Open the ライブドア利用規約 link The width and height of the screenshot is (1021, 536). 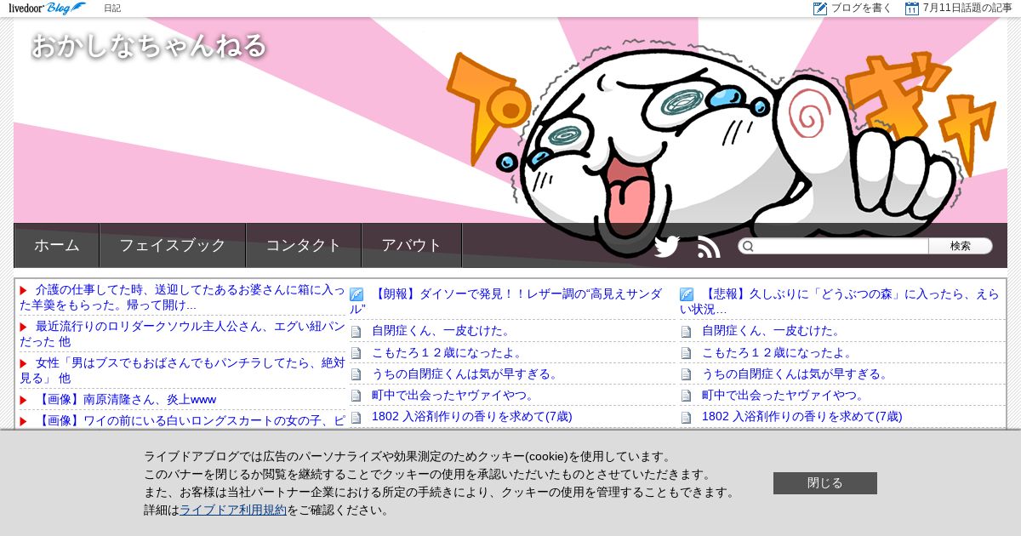(233, 510)
